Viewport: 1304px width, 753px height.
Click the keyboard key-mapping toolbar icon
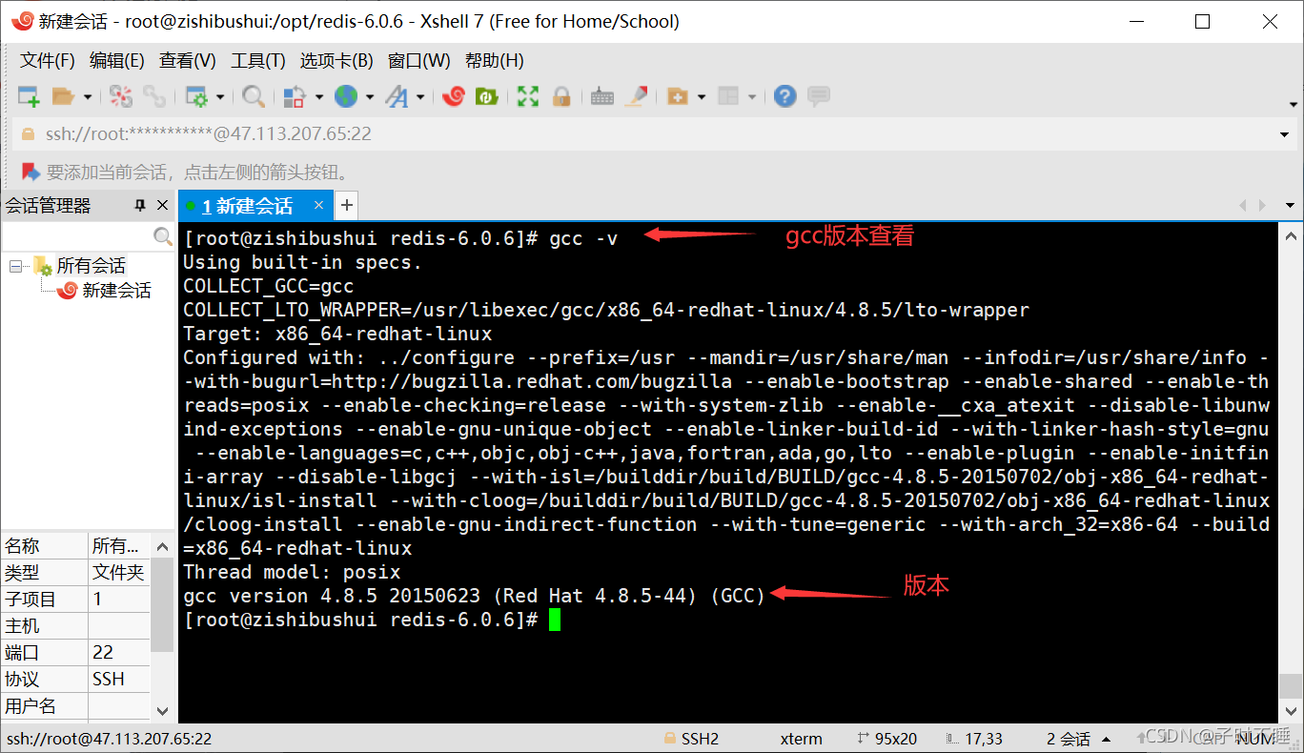[x=602, y=96]
